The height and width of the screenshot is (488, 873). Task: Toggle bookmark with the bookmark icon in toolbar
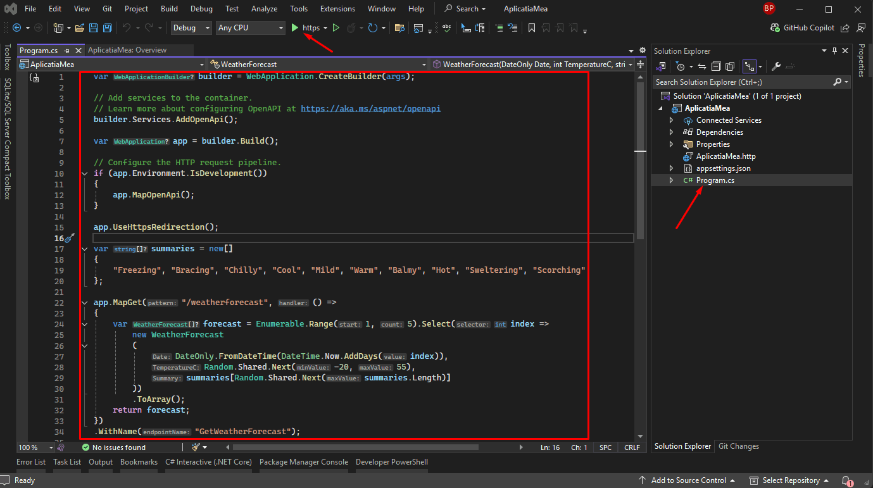pyautogui.click(x=532, y=28)
